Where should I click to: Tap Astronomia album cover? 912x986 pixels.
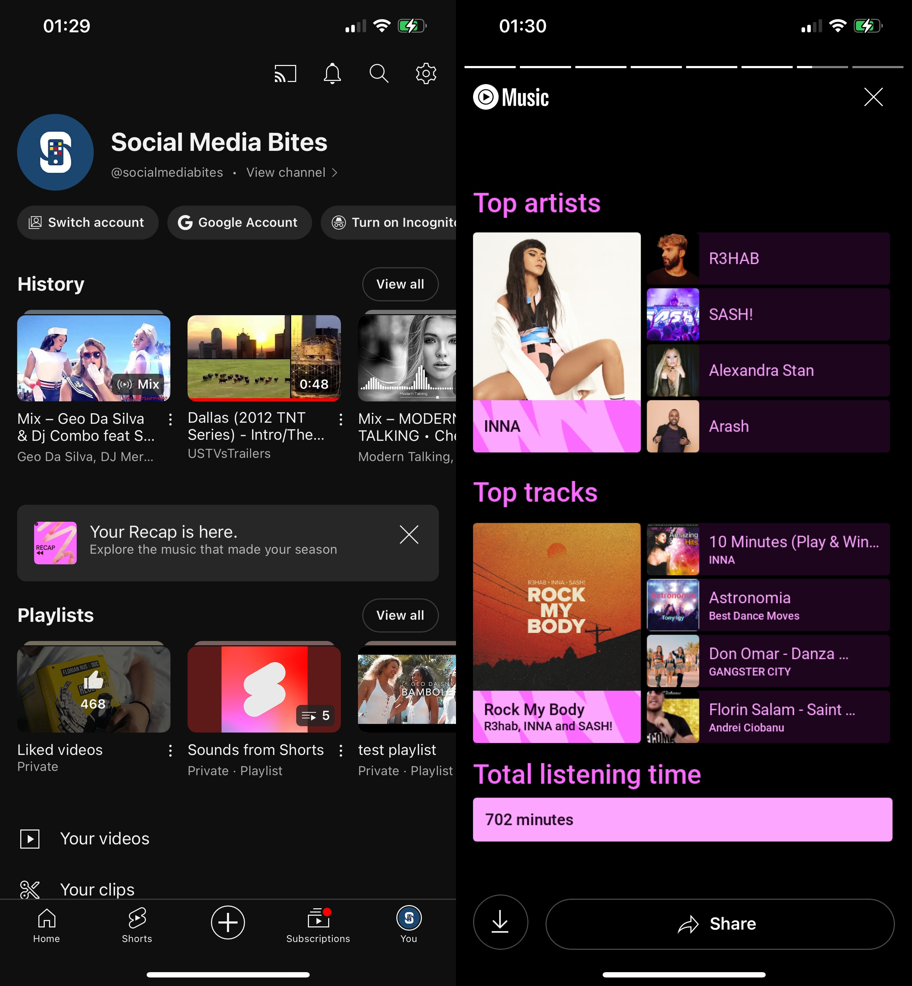pyautogui.click(x=673, y=605)
